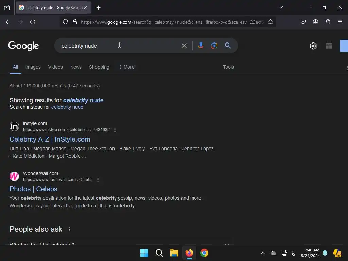Open the search Tools options

228,67
